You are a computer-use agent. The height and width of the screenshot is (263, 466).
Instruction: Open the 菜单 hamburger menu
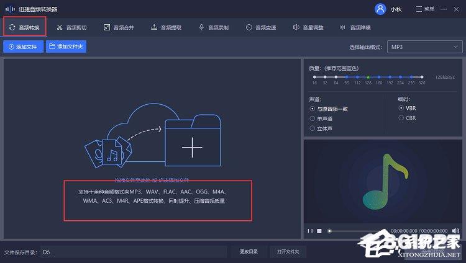tap(425, 9)
